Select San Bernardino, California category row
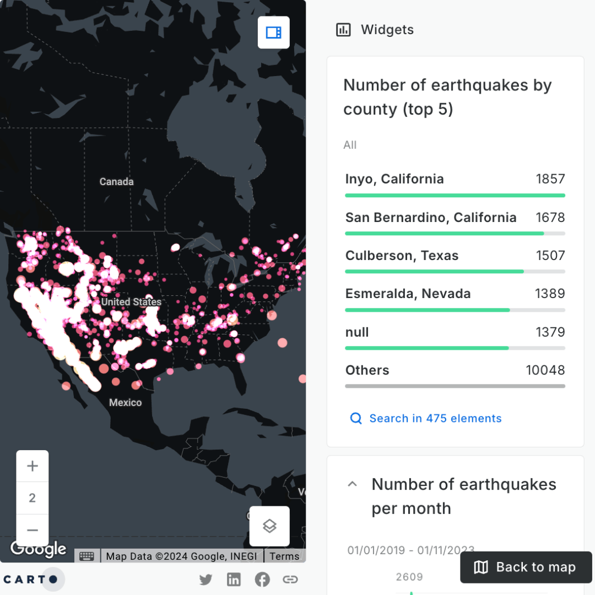Viewport: 595px width, 595px height. click(455, 223)
